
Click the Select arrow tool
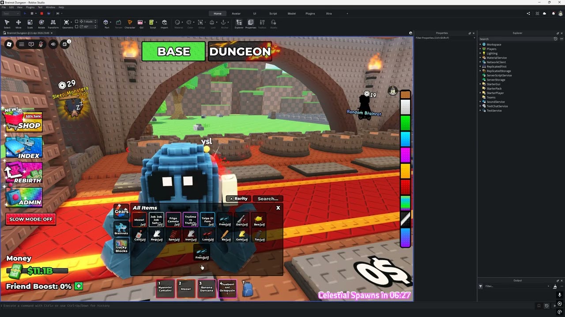click(7, 24)
